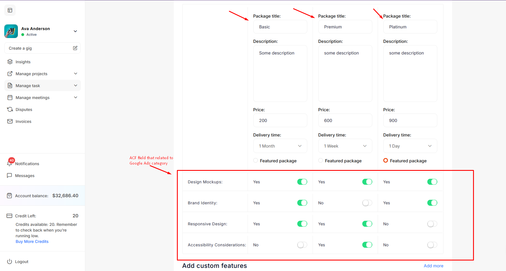Open the 1 Day delivery time dropdown
Viewport: 506px width, 271px height.
[x=410, y=146]
